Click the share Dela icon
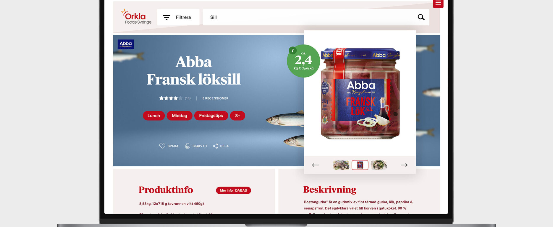 pos(215,146)
